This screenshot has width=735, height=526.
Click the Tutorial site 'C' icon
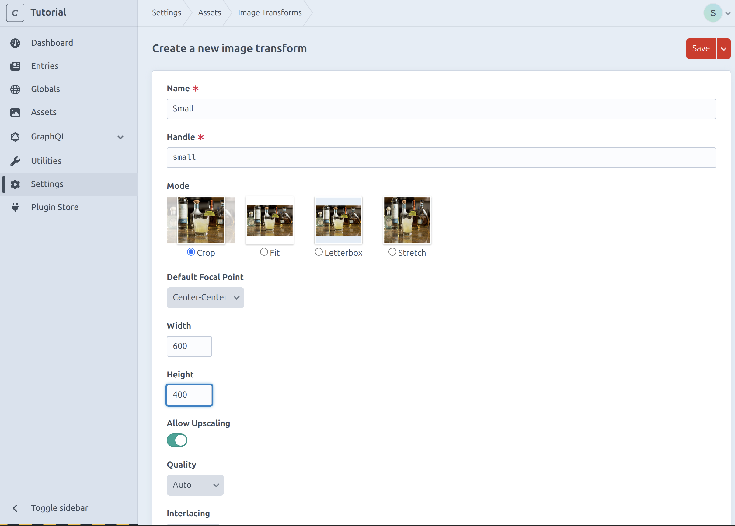pos(15,13)
